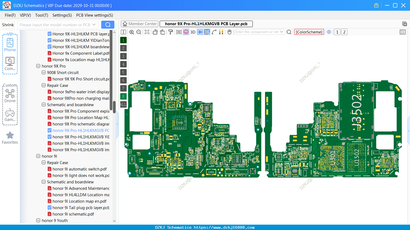Collapse the honor 9X Pro node
This screenshot has width=410, height=230.
point(38,66)
